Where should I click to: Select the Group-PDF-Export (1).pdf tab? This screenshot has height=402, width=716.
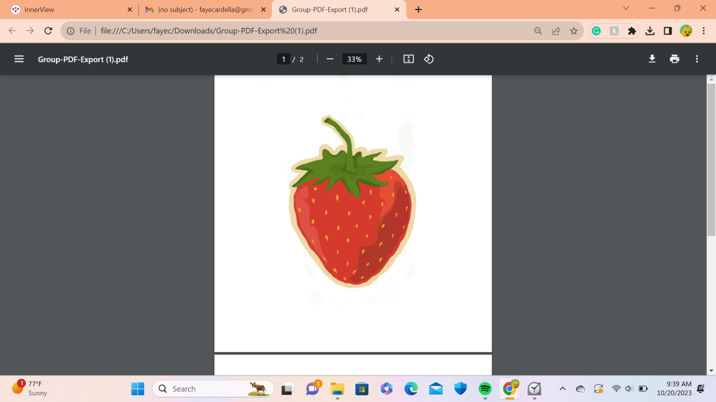pyautogui.click(x=339, y=9)
